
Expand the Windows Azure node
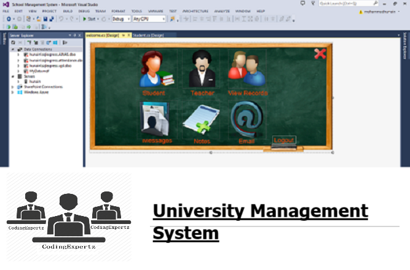click(x=12, y=91)
